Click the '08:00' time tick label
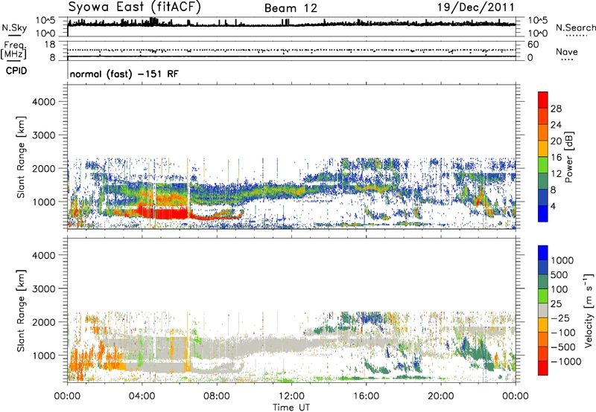The width and height of the screenshot is (596, 412). click(x=217, y=396)
